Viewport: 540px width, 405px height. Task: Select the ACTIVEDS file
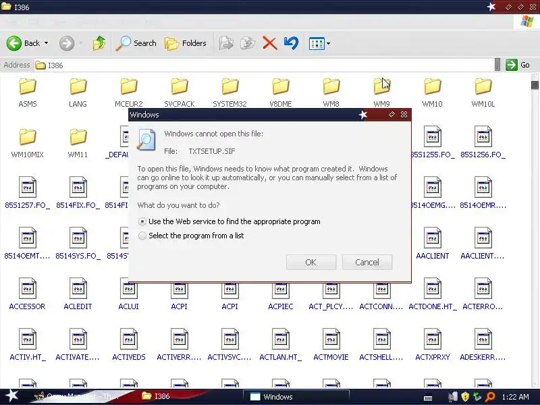click(x=129, y=345)
